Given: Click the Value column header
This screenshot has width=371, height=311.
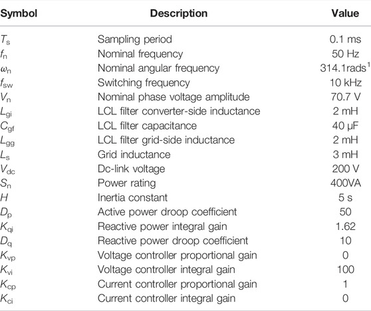Looking at the screenshot, I should tap(345, 13).
